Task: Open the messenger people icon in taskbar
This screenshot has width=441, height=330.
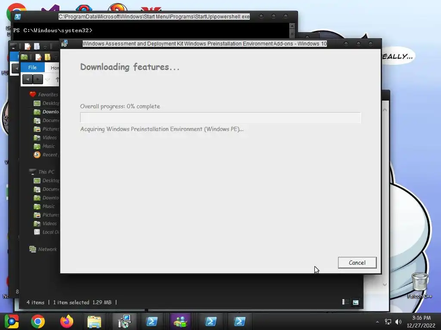Action: tap(180, 321)
